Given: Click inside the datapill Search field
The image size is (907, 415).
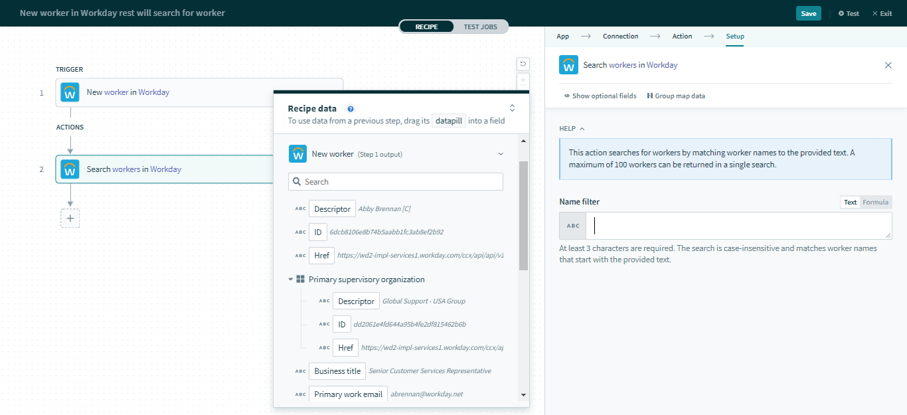Looking at the screenshot, I should (395, 181).
